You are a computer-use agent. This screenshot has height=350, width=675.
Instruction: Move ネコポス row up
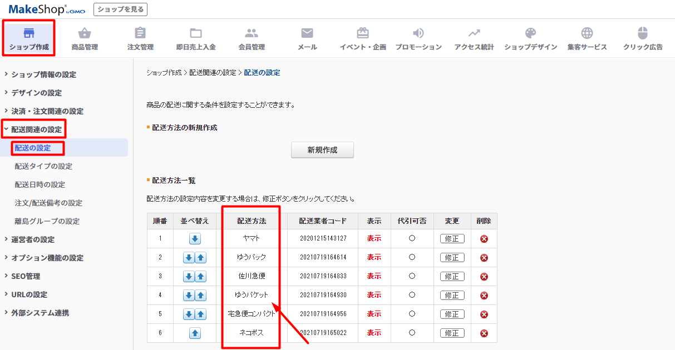(x=195, y=333)
